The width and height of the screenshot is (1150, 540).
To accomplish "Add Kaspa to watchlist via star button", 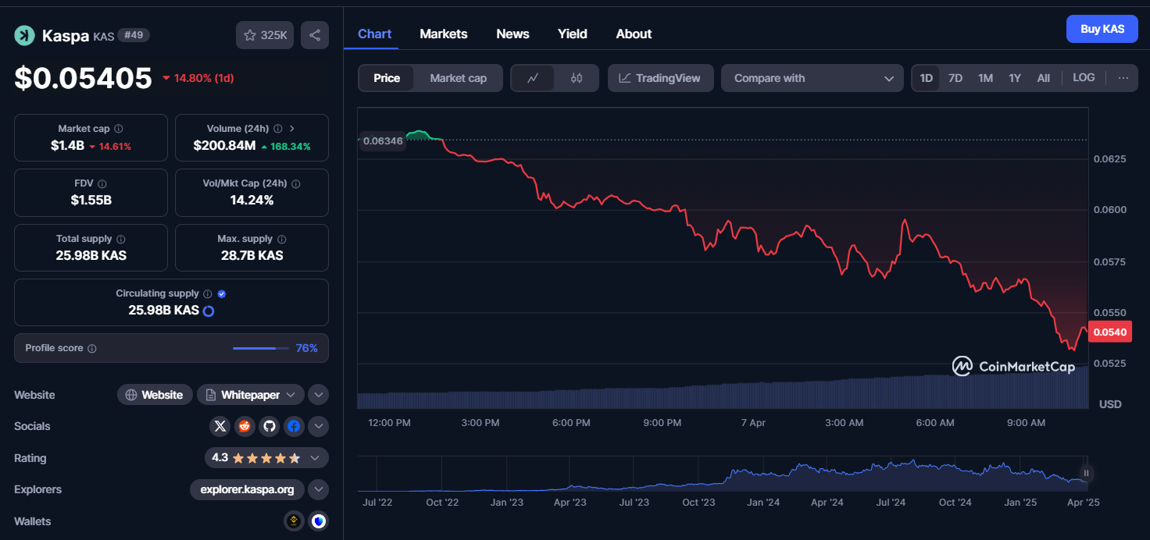I will [265, 35].
